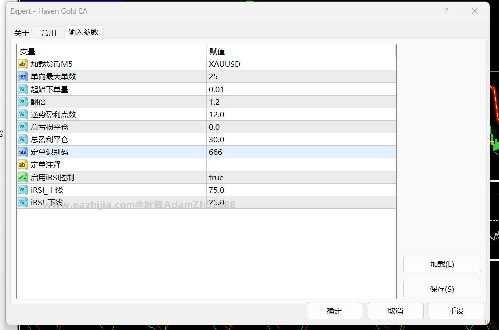Switch to the 常用 tab
Viewport: 499px width, 330px height.
(x=49, y=33)
